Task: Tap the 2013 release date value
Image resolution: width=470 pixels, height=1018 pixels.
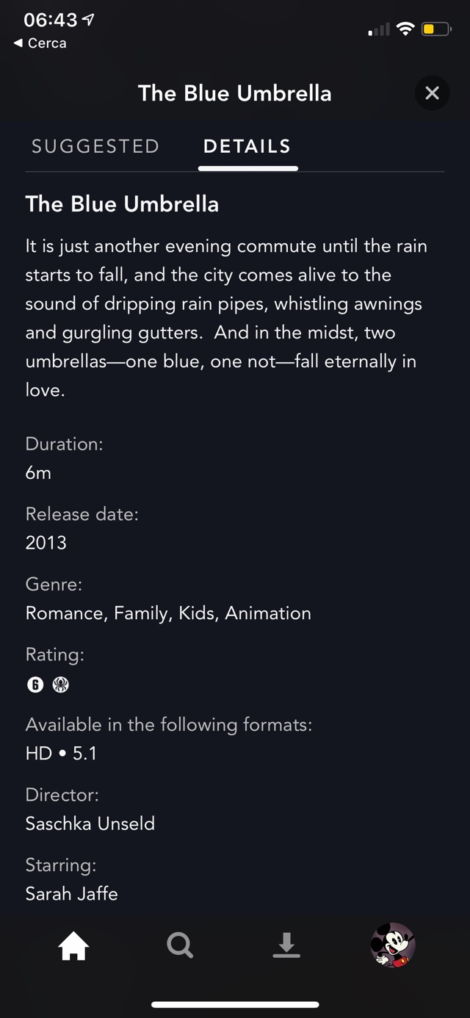Action: (46, 543)
